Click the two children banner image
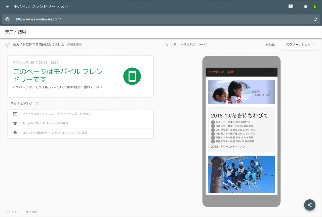The height and width of the screenshot is (217, 322). click(242, 92)
